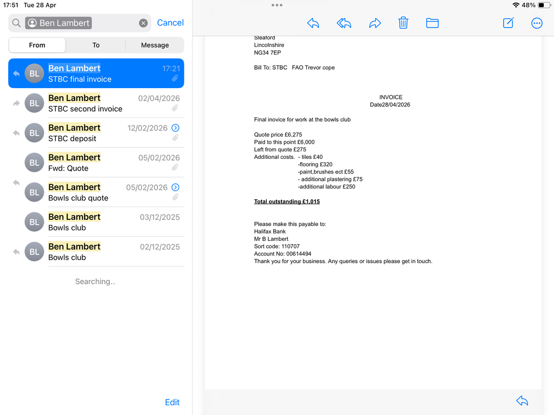Move message using the folder icon
This screenshot has width=554, height=415.
coord(432,23)
